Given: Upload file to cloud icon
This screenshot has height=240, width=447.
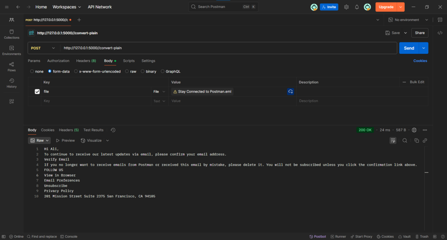Looking at the screenshot, I should [290, 92].
